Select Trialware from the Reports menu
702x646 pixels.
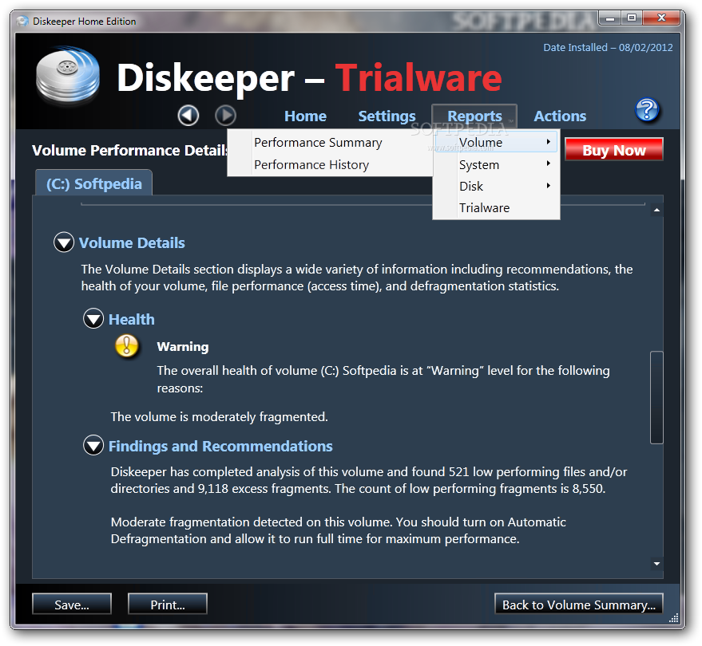pos(496,207)
